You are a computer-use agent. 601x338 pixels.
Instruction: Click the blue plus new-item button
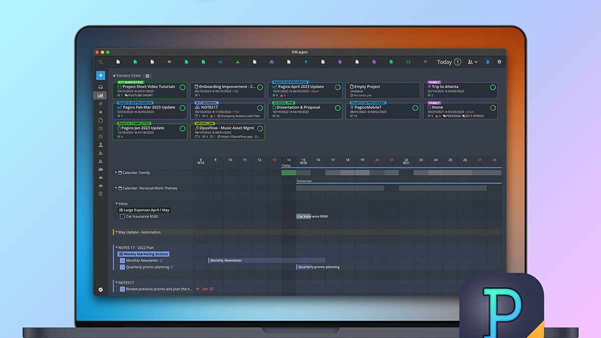pos(101,75)
